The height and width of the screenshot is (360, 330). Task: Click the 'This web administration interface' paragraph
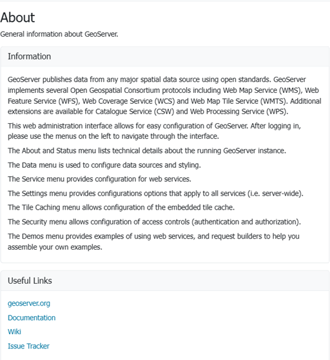pyautogui.click(x=154, y=131)
